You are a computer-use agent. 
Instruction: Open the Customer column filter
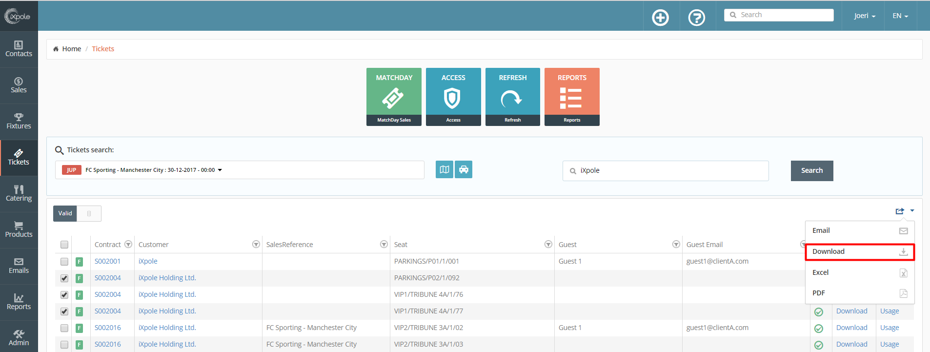[256, 244]
